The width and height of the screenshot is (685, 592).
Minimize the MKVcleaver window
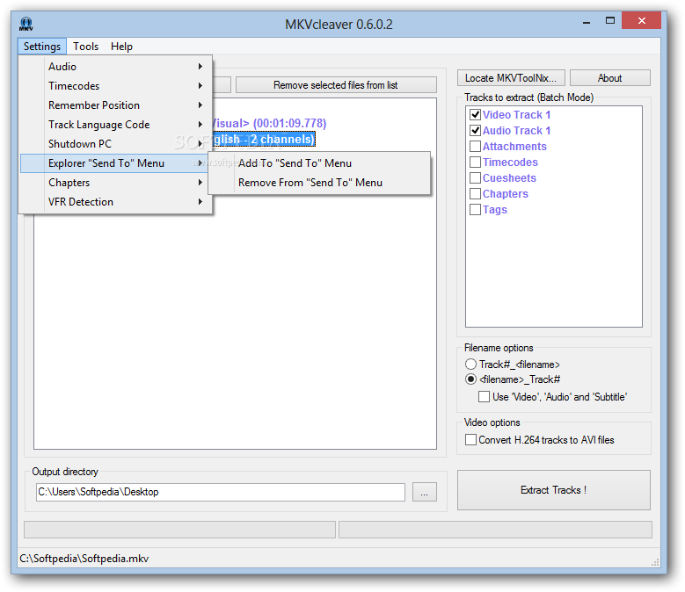587,21
